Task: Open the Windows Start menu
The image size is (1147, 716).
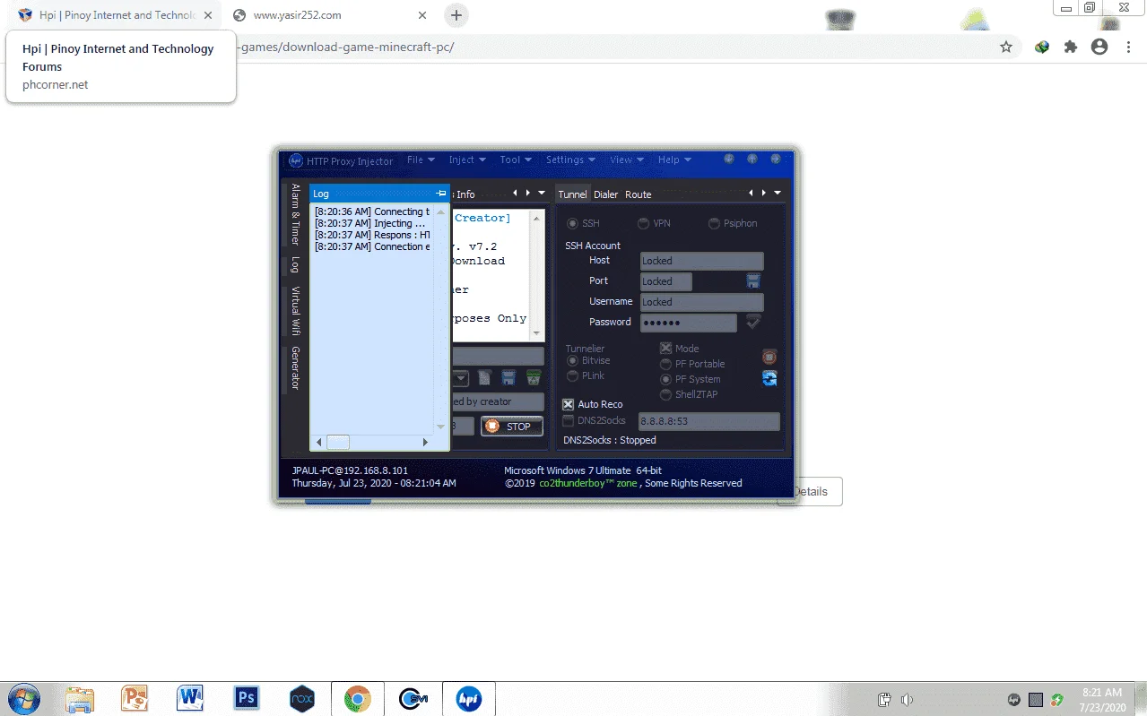Action: pyautogui.click(x=23, y=699)
